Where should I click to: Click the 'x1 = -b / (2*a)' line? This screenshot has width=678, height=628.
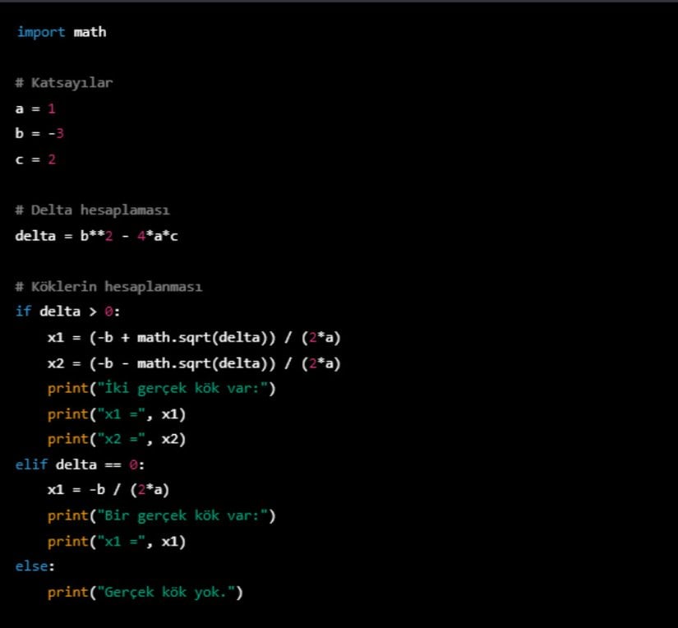point(108,490)
